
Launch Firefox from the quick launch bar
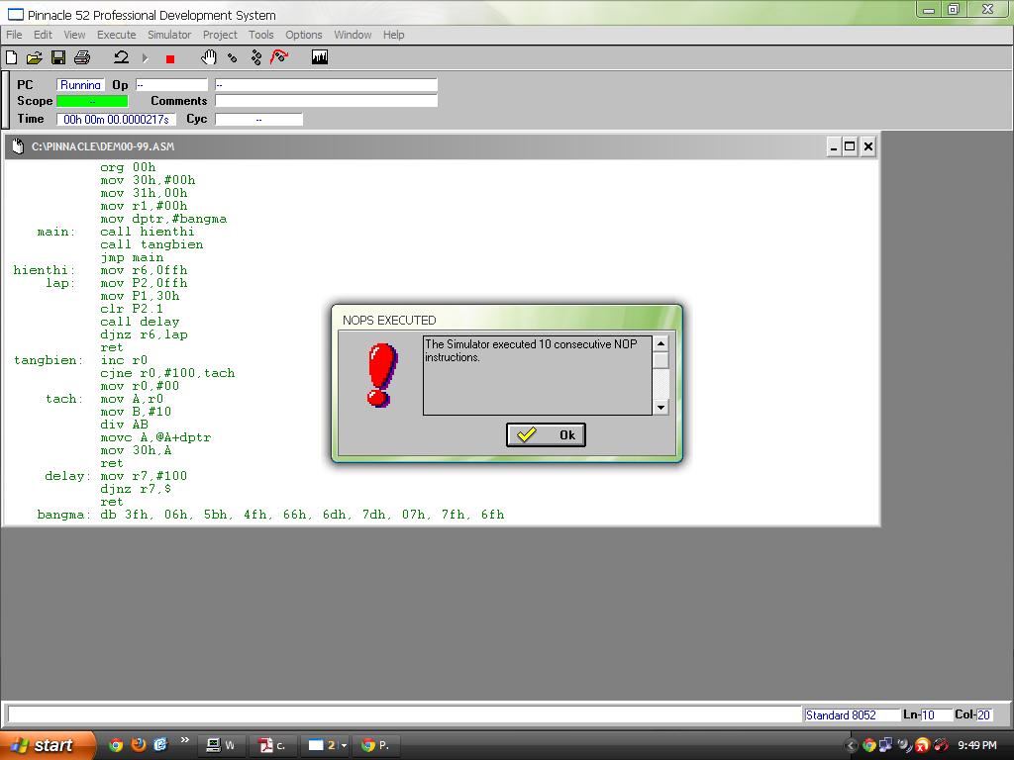coord(139,745)
